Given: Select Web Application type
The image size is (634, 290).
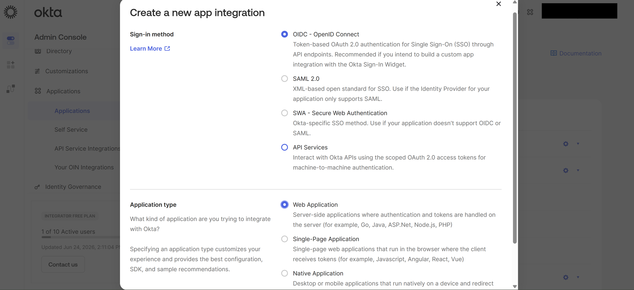Looking at the screenshot, I should [284, 205].
